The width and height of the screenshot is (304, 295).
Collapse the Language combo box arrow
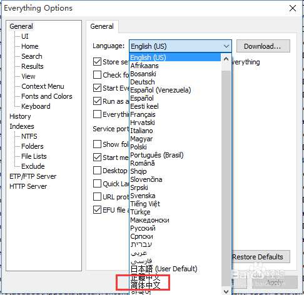(x=226, y=46)
